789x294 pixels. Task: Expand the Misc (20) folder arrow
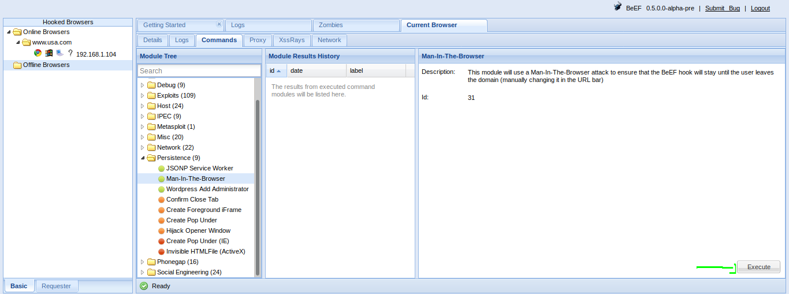(x=143, y=137)
